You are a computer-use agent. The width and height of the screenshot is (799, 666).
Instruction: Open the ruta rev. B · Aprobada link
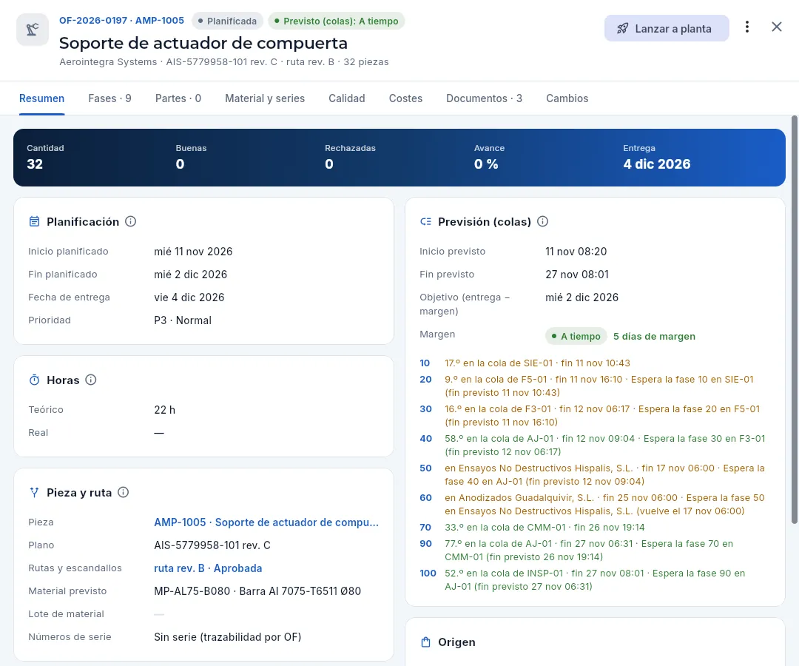pyautogui.click(x=208, y=568)
